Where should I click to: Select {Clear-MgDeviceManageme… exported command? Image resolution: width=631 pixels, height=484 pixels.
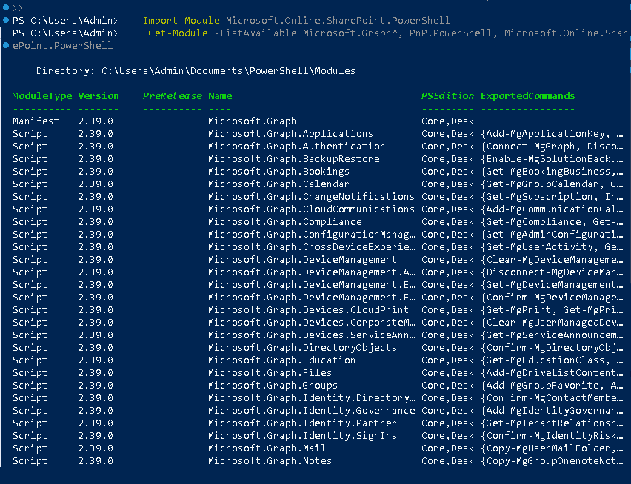[x=552, y=260]
